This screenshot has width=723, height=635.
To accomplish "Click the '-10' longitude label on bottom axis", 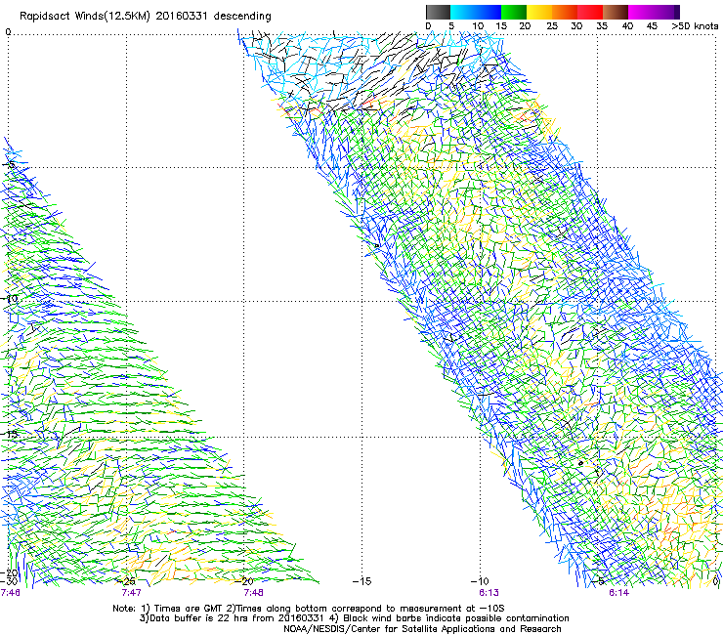I will pos(480,581).
